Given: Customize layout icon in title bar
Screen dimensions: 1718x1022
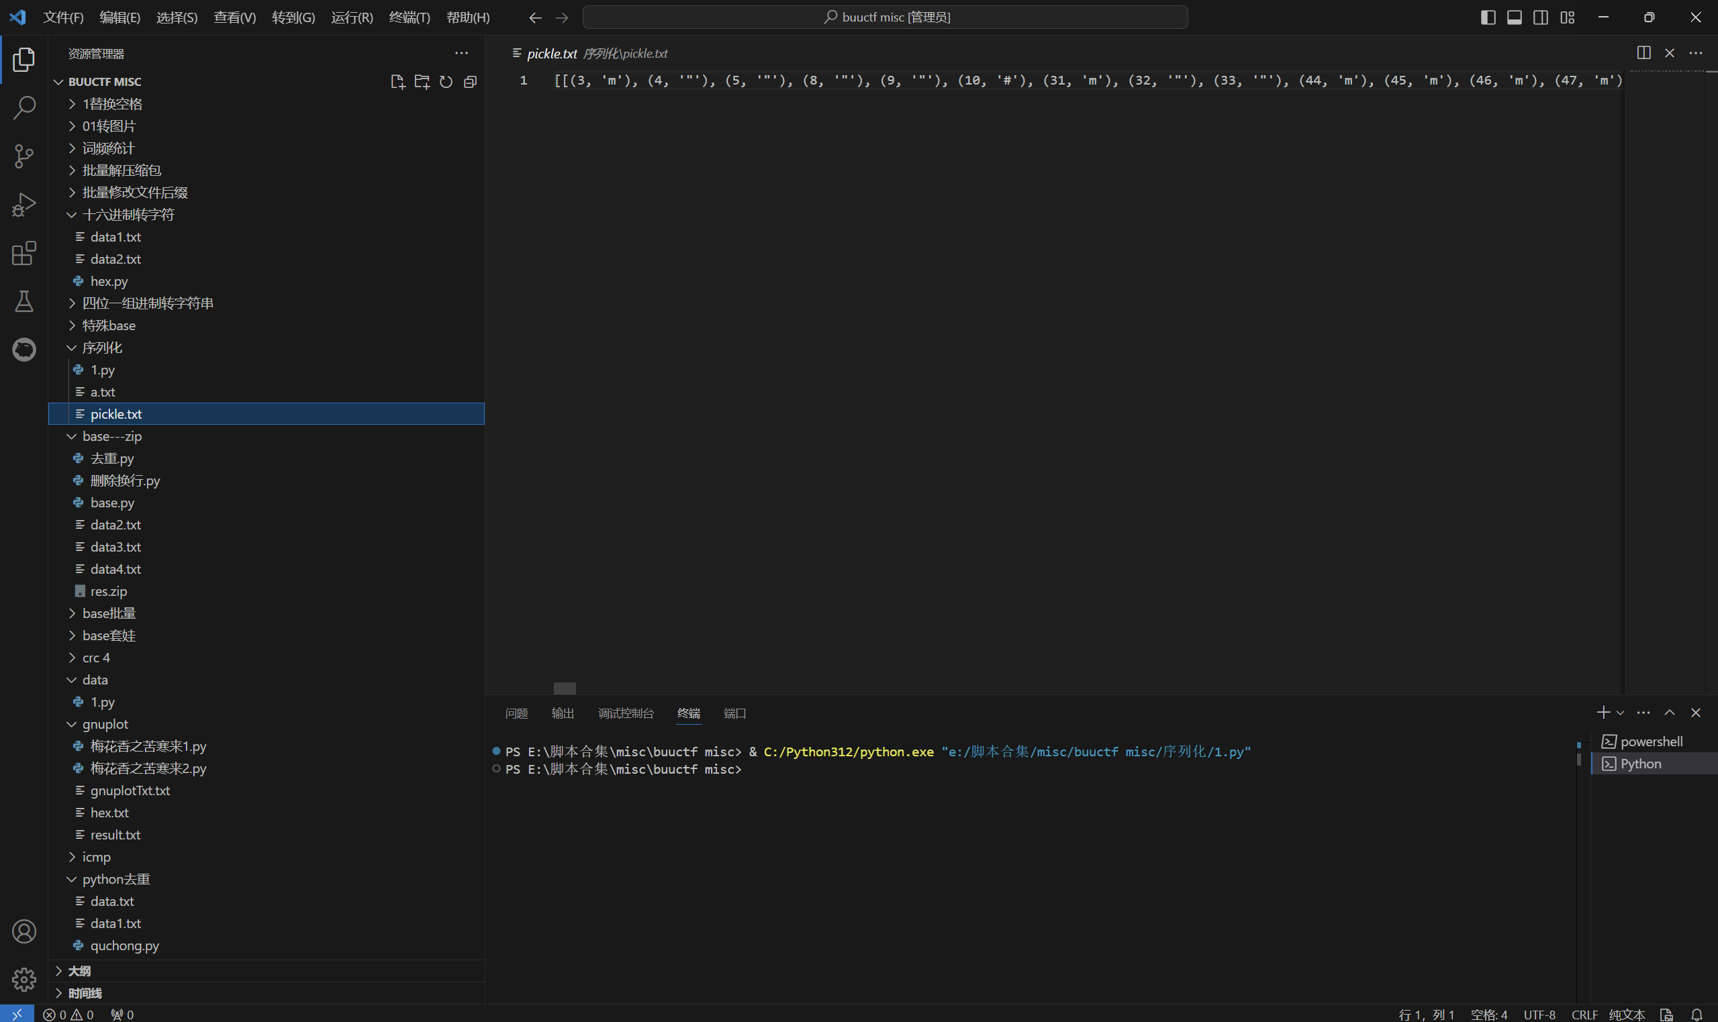Looking at the screenshot, I should point(1567,17).
